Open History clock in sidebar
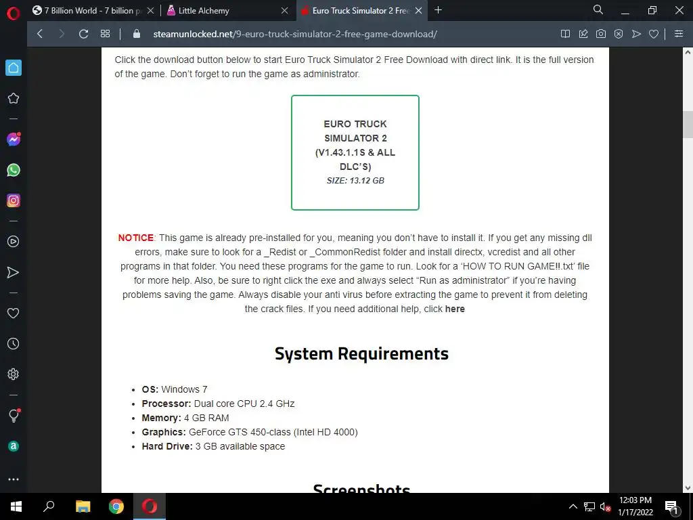693x520 pixels. (14, 343)
